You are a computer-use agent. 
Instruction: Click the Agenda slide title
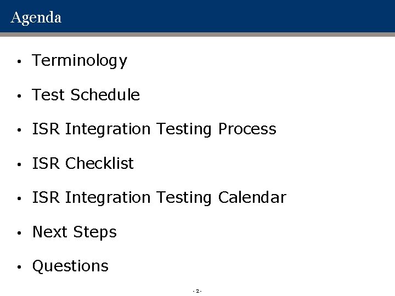click(36, 18)
